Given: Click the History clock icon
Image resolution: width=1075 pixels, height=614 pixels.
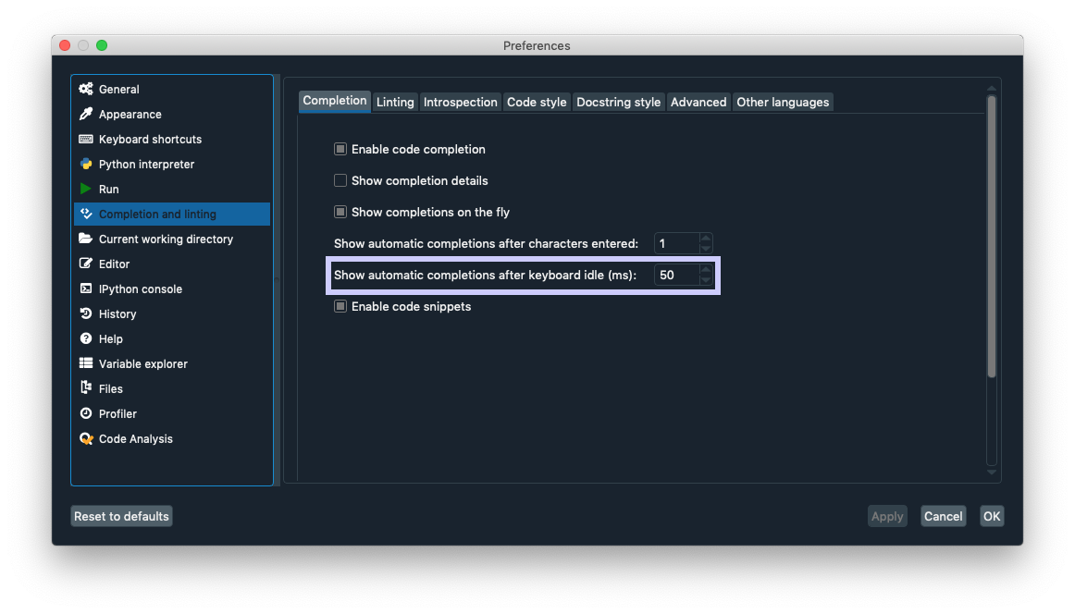Looking at the screenshot, I should click(x=86, y=313).
